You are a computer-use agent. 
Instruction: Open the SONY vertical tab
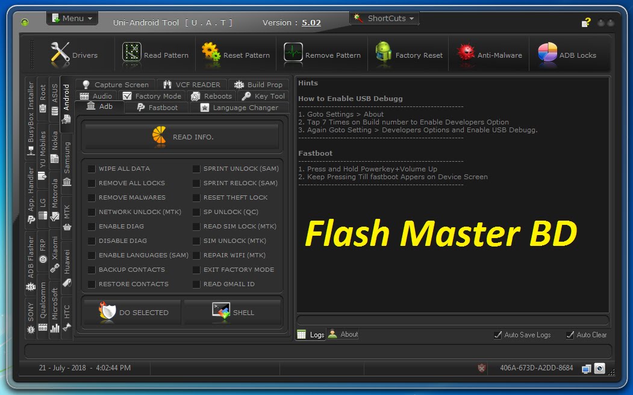tap(31, 317)
